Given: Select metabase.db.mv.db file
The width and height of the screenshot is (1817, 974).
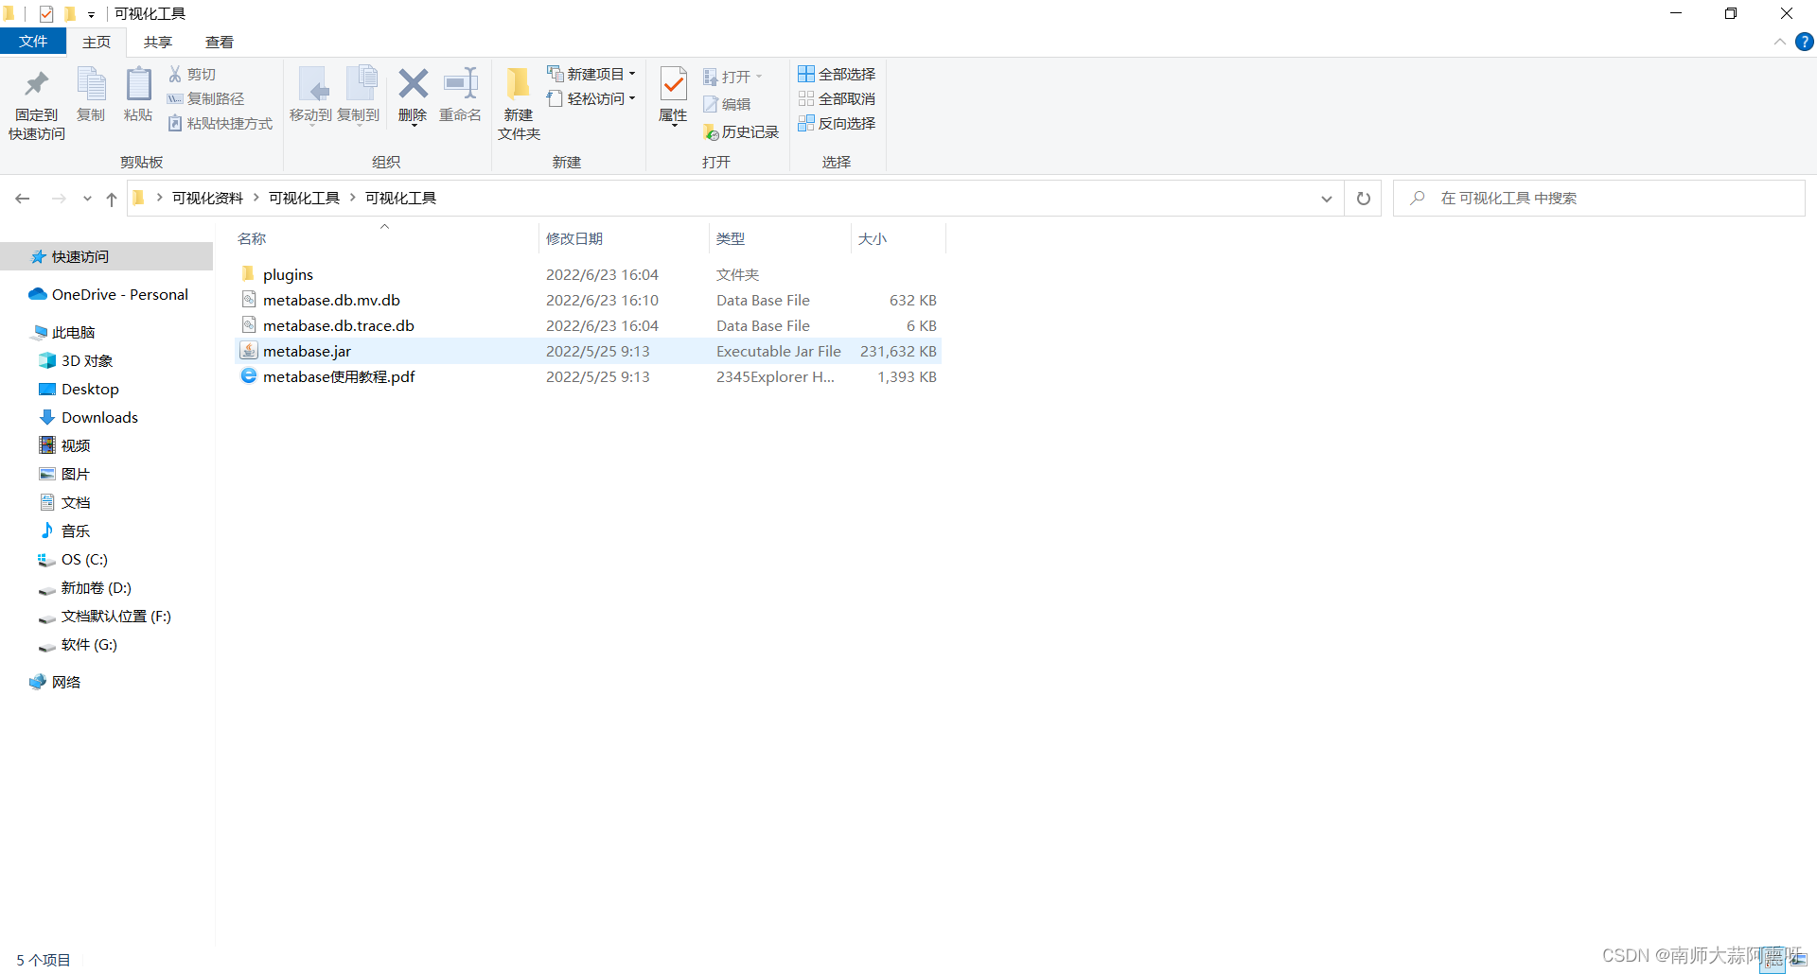Looking at the screenshot, I should click(x=588, y=300).
